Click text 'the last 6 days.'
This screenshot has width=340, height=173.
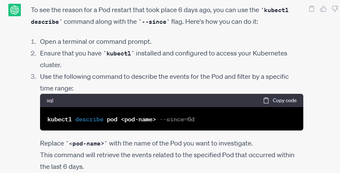62,167
